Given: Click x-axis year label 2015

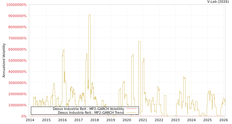Looking at the screenshot, I should click(46, 120).
